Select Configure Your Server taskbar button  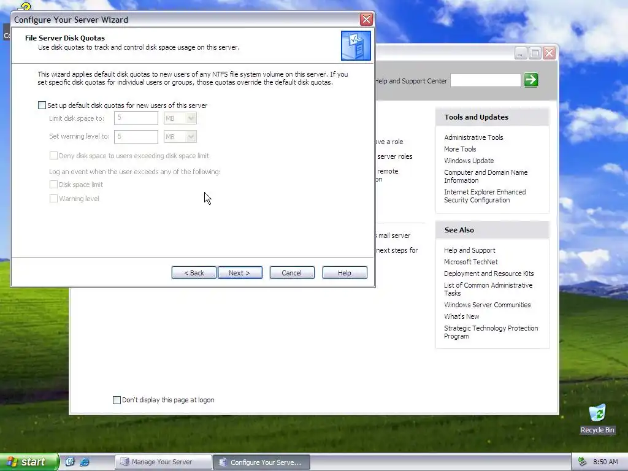(x=261, y=462)
